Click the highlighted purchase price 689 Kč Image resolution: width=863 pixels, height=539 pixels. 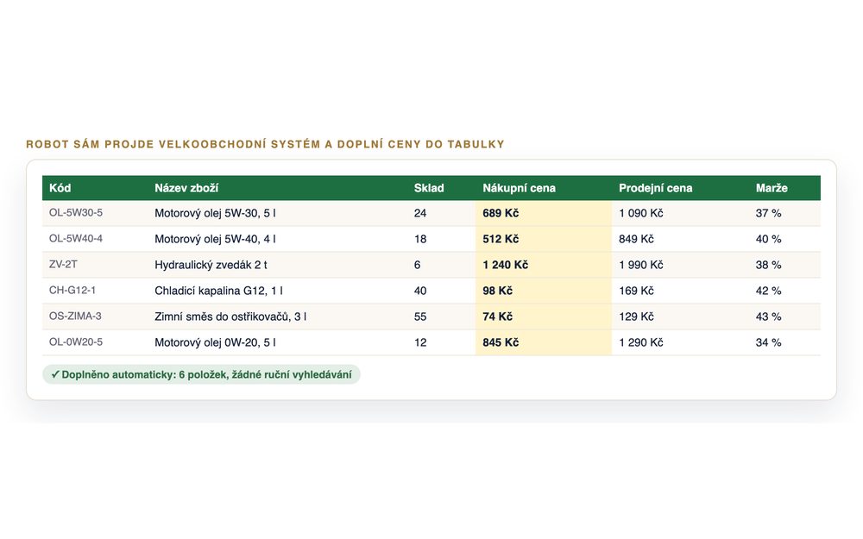(501, 213)
